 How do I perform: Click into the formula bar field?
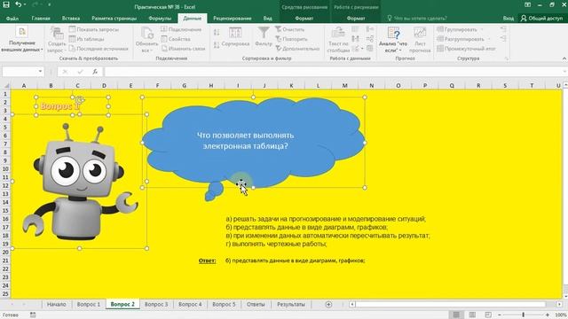coord(333,71)
